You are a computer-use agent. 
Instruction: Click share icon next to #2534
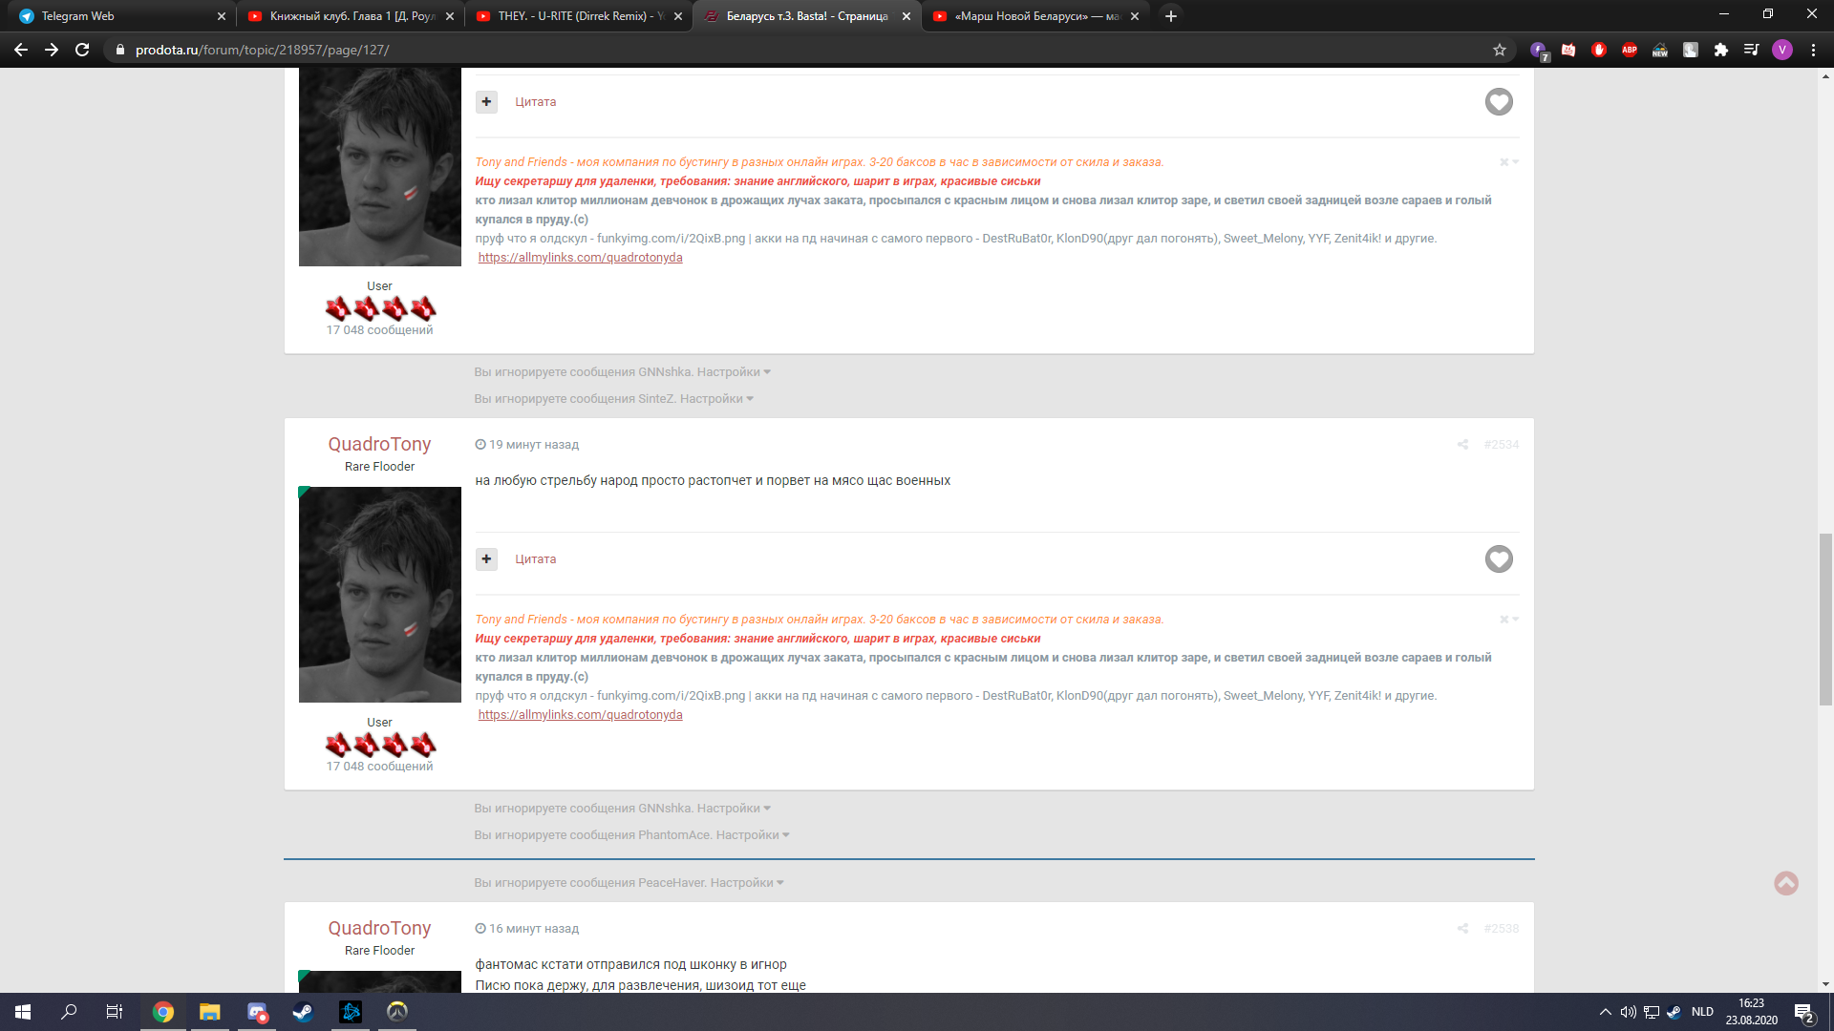click(1462, 445)
